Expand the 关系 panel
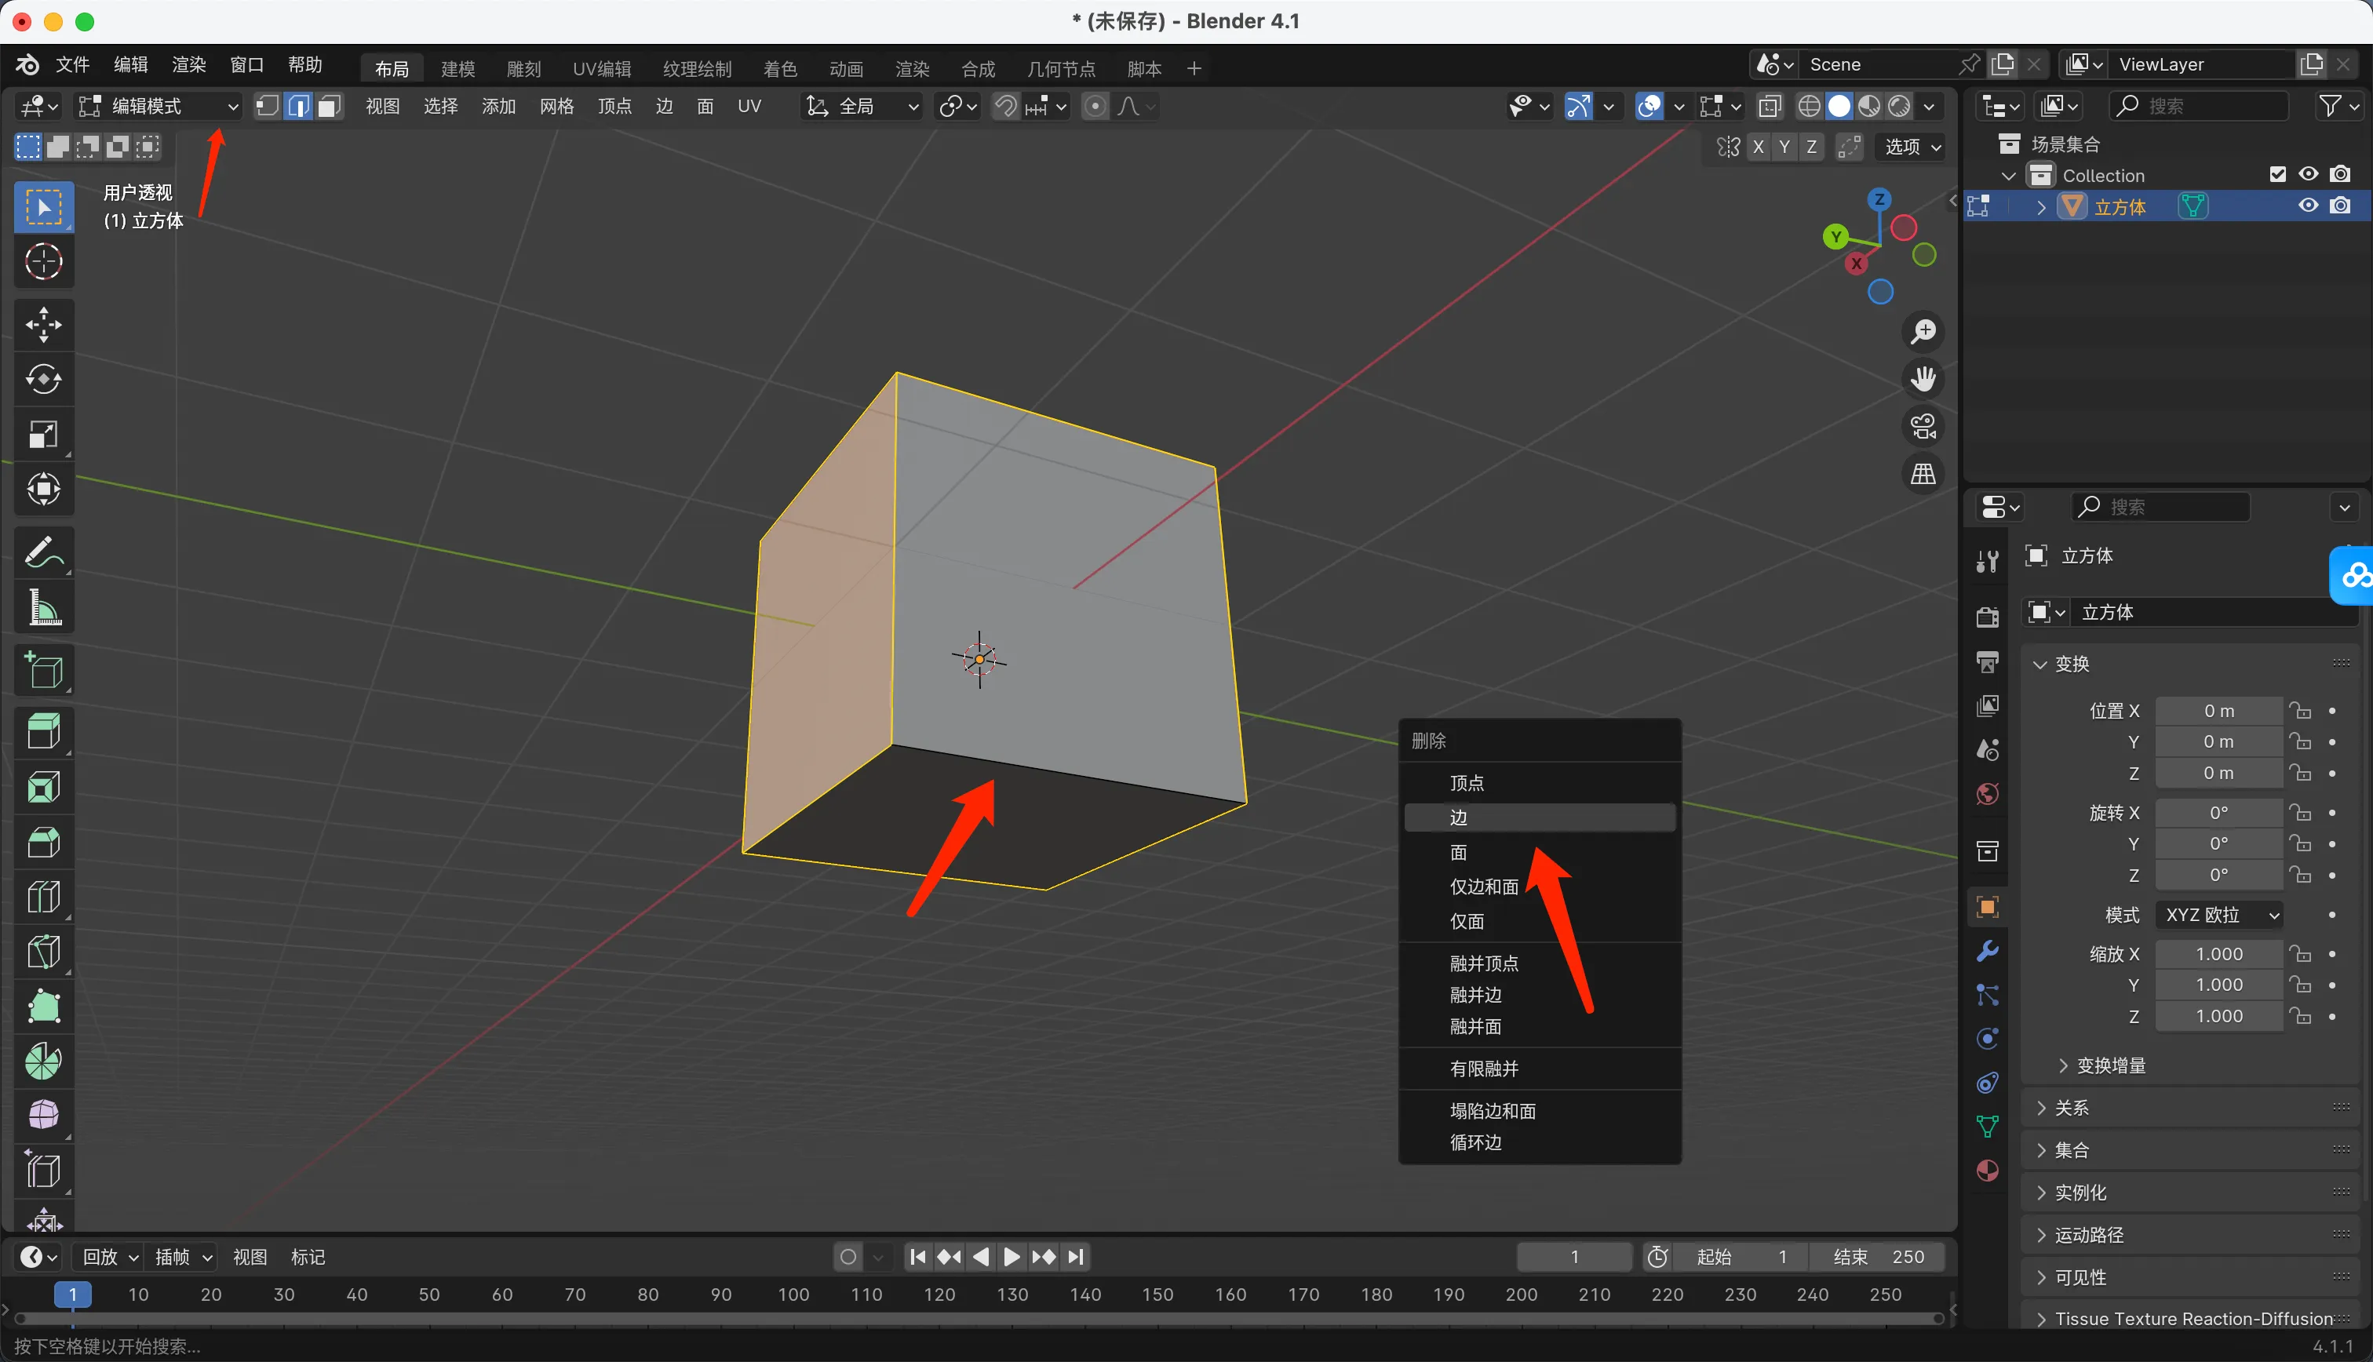Viewport: 2373px width, 1362px height. (2072, 1108)
